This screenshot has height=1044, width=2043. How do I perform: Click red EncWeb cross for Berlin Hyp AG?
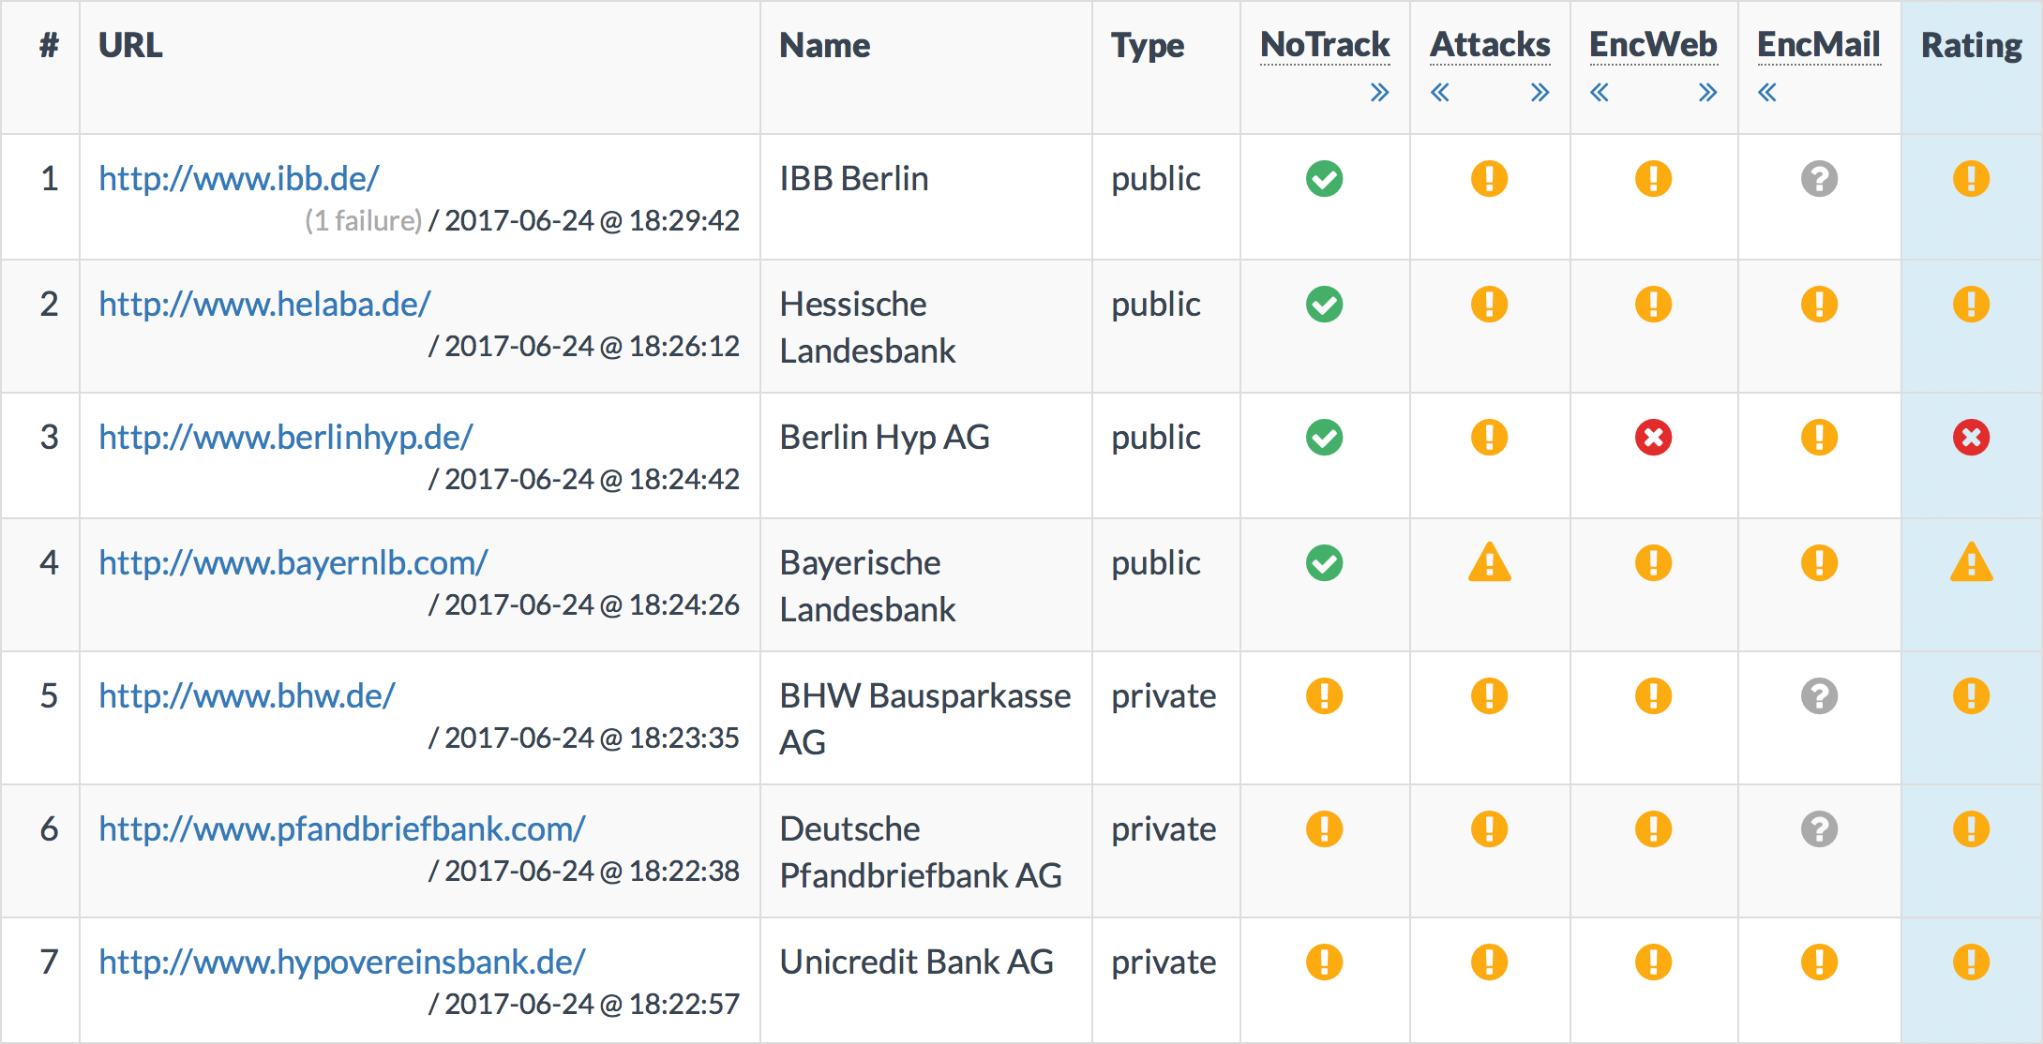point(1653,438)
